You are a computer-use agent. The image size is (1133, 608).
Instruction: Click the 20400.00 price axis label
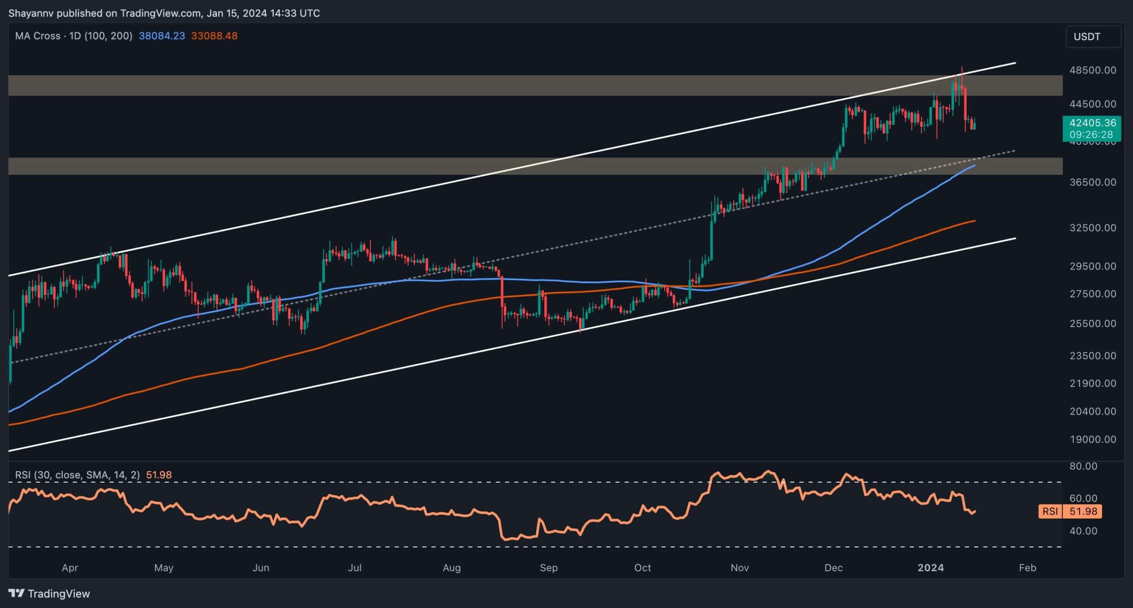point(1092,411)
